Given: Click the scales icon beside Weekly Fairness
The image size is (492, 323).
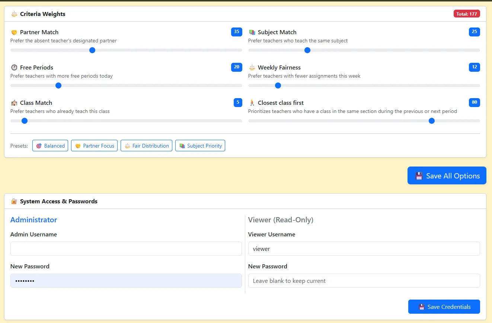Looking at the screenshot, I should coord(252,68).
